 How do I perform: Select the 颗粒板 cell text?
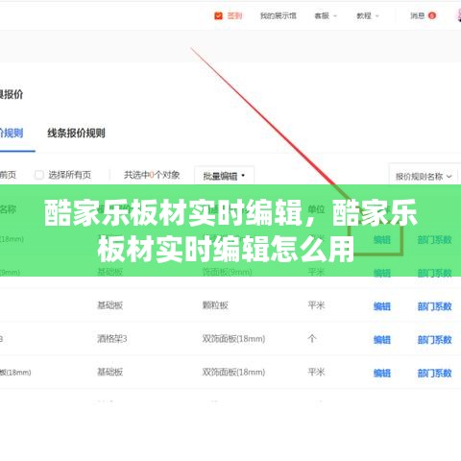[215, 305]
